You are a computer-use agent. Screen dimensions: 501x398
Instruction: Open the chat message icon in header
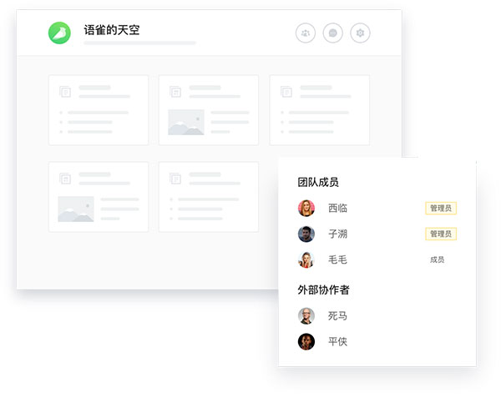coord(333,33)
